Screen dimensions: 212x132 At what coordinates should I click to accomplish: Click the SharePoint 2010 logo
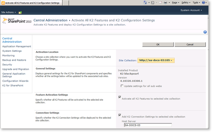pos(17,21)
